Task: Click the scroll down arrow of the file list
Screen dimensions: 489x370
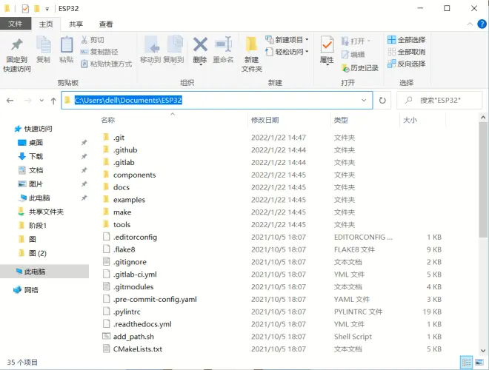Action: (483, 350)
